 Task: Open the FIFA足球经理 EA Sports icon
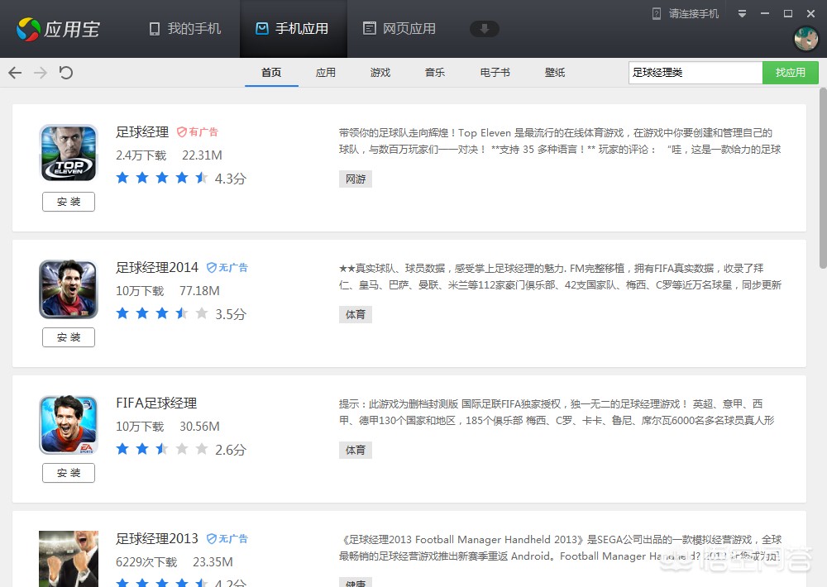(x=69, y=425)
